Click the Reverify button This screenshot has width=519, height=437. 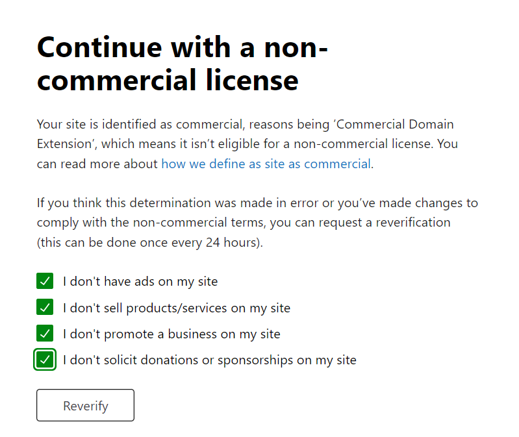(x=85, y=405)
